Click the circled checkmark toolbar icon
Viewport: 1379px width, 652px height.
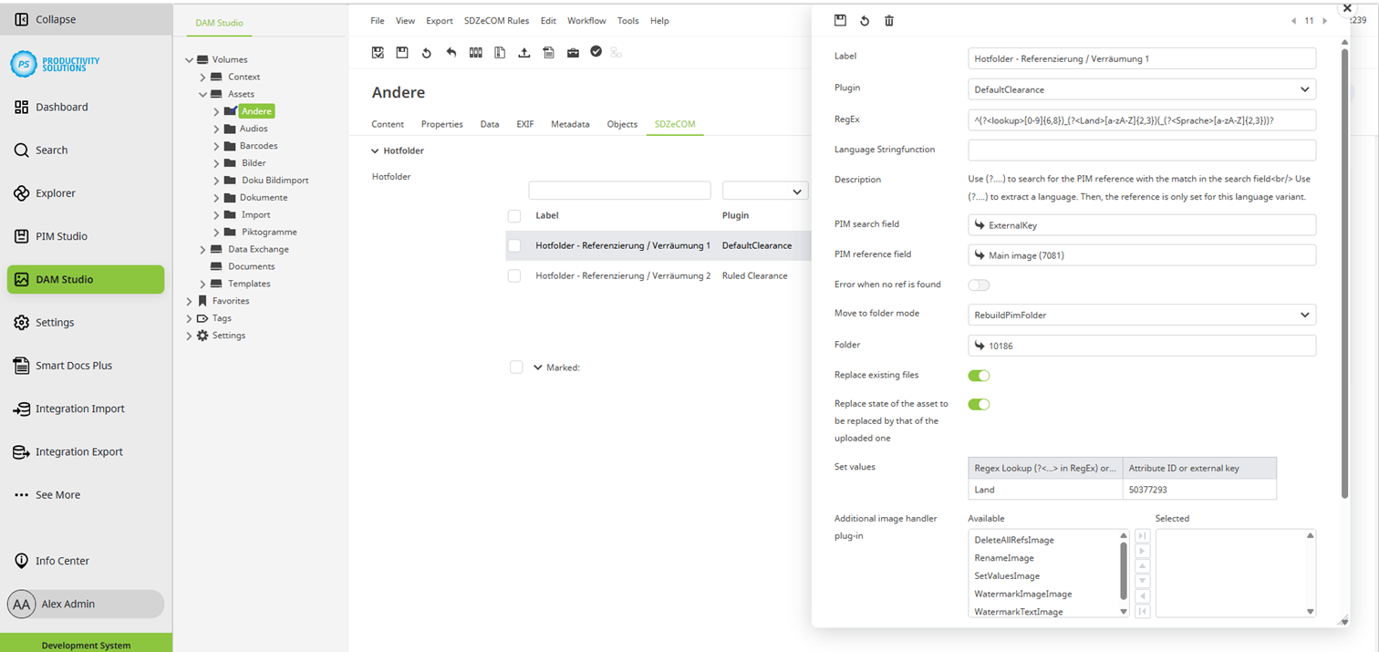coord(596,52)
